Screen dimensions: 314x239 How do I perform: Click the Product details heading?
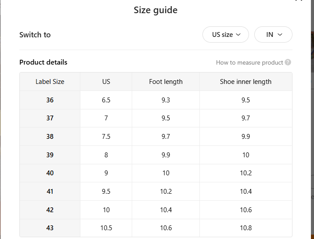43,62
